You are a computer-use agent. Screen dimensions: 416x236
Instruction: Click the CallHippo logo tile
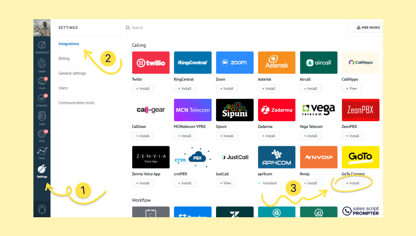[361, 63]
